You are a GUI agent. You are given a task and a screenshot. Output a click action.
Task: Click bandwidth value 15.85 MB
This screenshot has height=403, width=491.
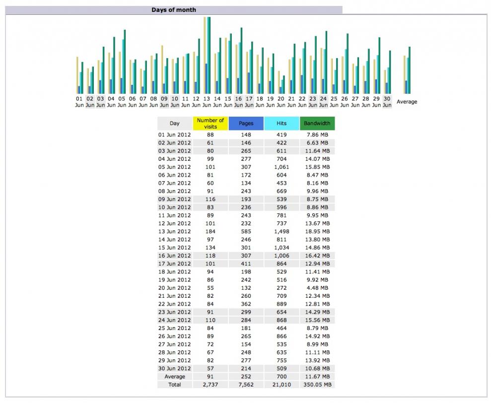click(x=317, y=167)
